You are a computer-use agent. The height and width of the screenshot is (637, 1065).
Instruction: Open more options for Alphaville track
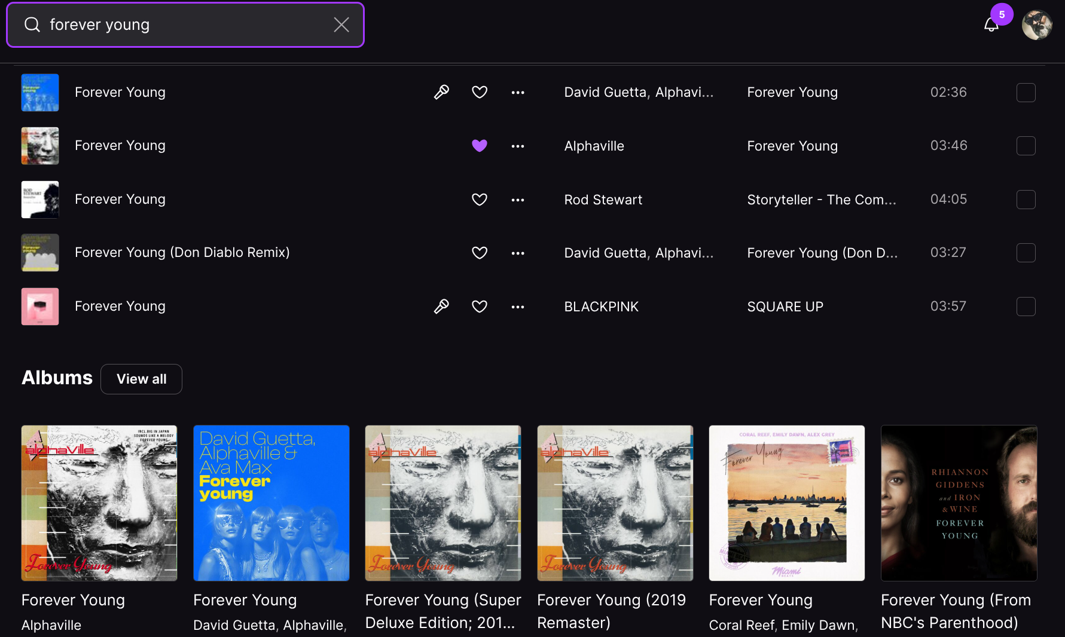pos(518,146)
